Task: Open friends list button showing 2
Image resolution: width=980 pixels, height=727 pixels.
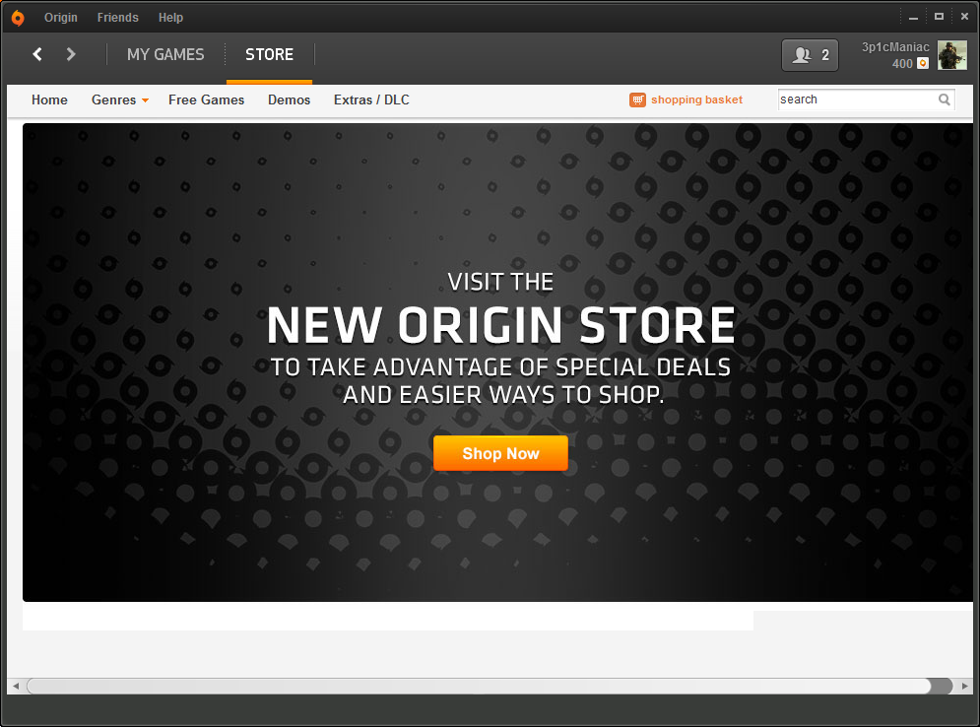Action: click(810, 55)
